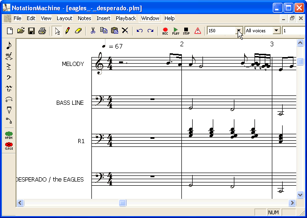Screen dimensions: 307x218
Task: Click the horizontal scrollbar right arrow
Action: pos(292,203)
